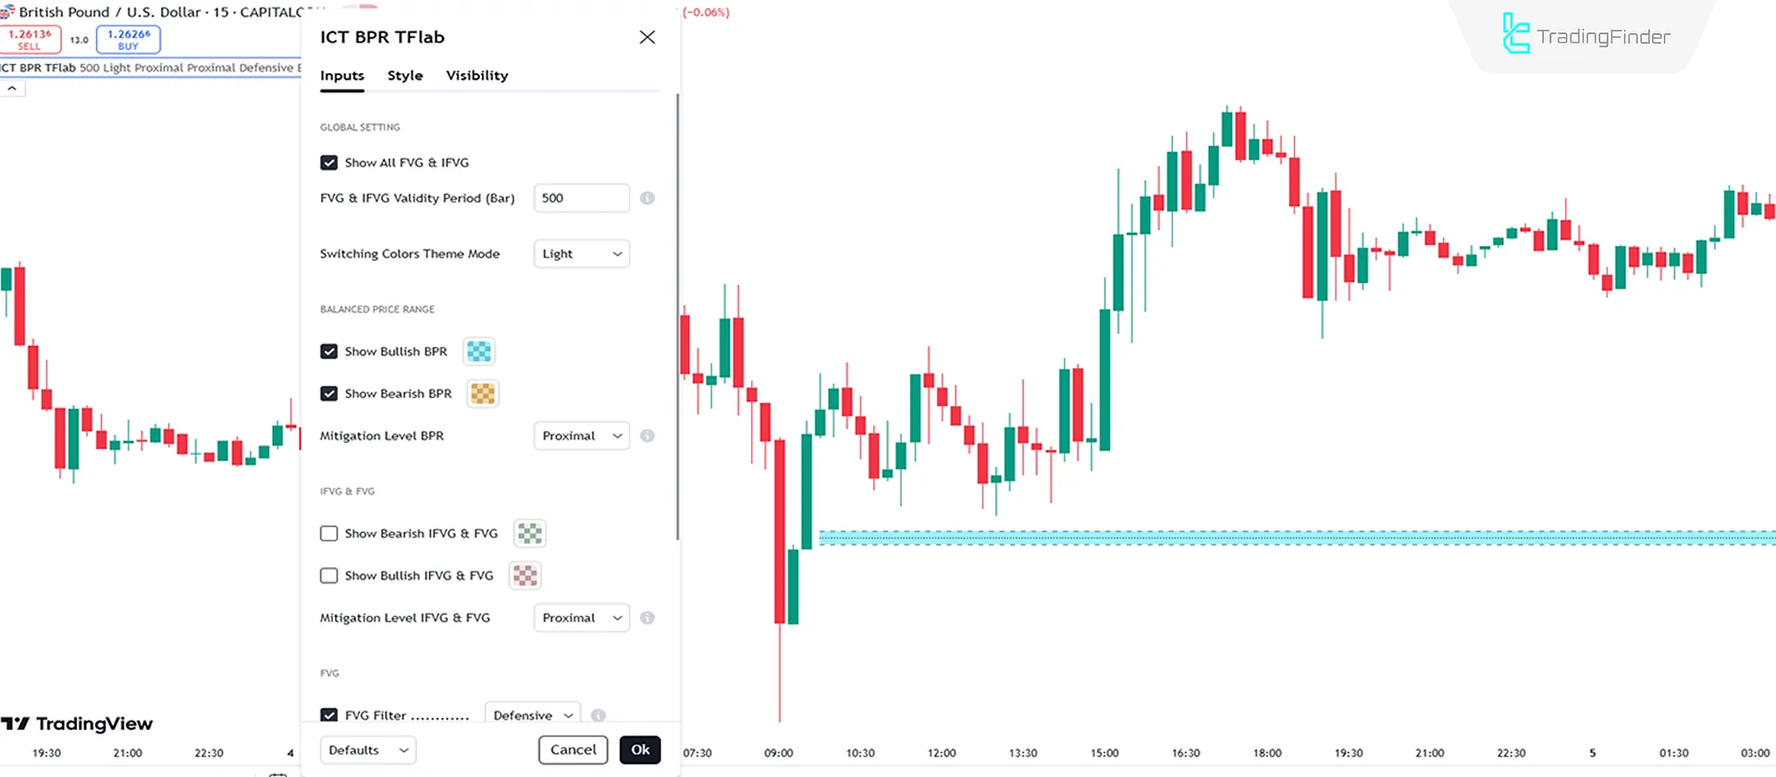Change the FVG Filter Defensive dropdown
1776x777 pixels.
(x=532, y=714)
